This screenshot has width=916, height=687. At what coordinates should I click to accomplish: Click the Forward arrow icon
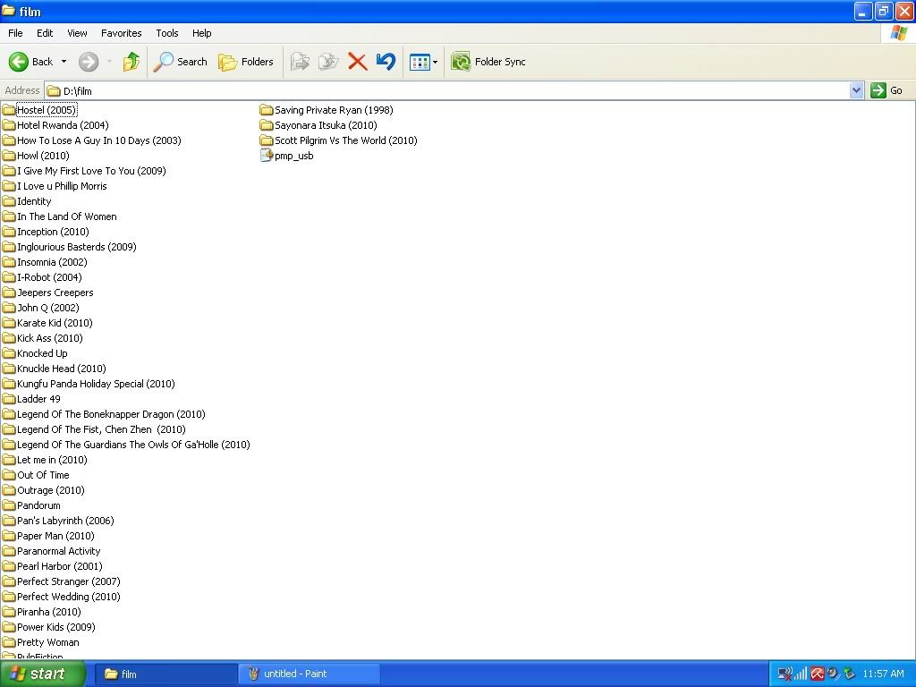89,62
